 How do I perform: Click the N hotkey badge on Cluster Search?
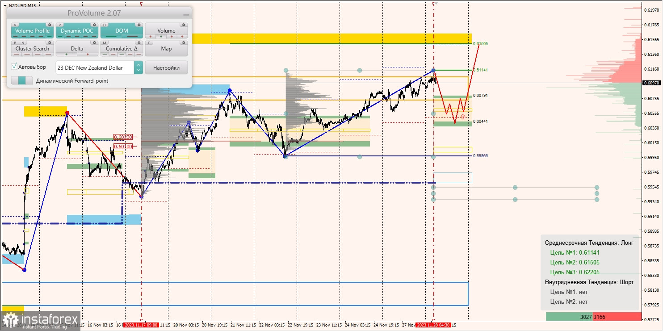[22, 43]
